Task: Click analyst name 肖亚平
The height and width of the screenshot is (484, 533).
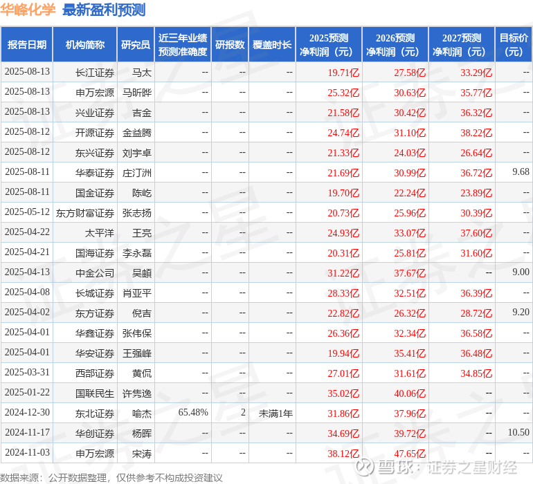Action: (136, 293)
